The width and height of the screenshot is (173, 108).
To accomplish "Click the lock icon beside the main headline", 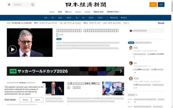I will point(60,35).
